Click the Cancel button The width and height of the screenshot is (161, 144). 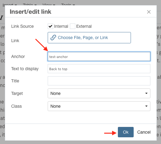tap(144, 132)
